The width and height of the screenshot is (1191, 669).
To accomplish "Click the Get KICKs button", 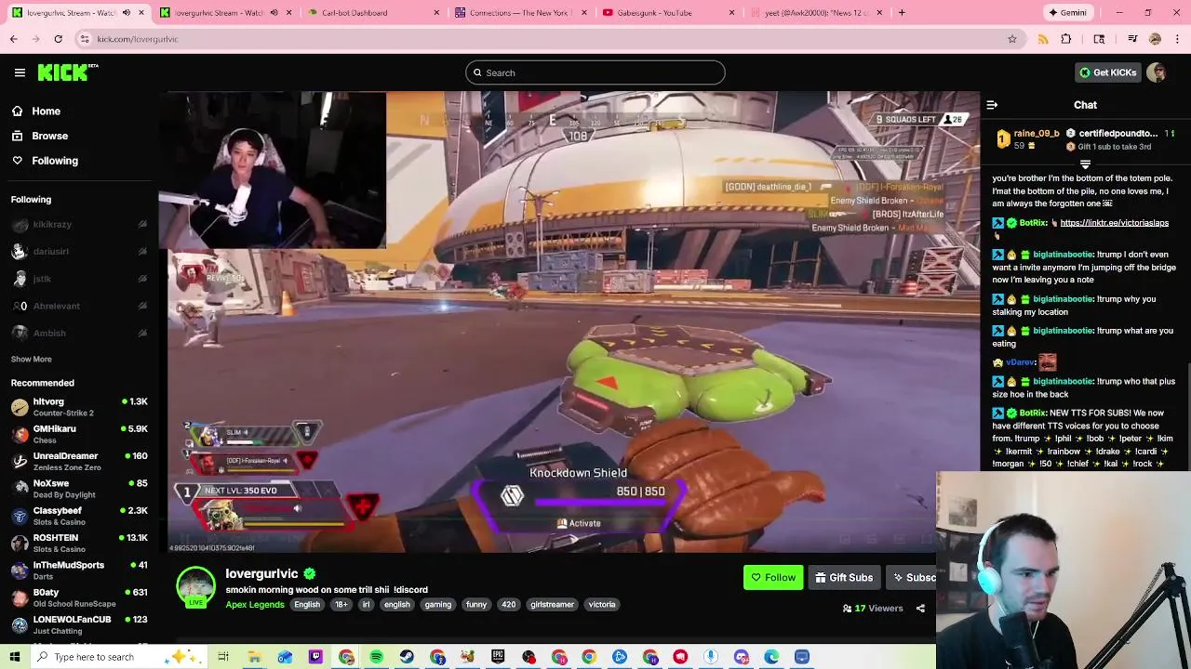I will pyautogui.click(x=1107, y=72).
